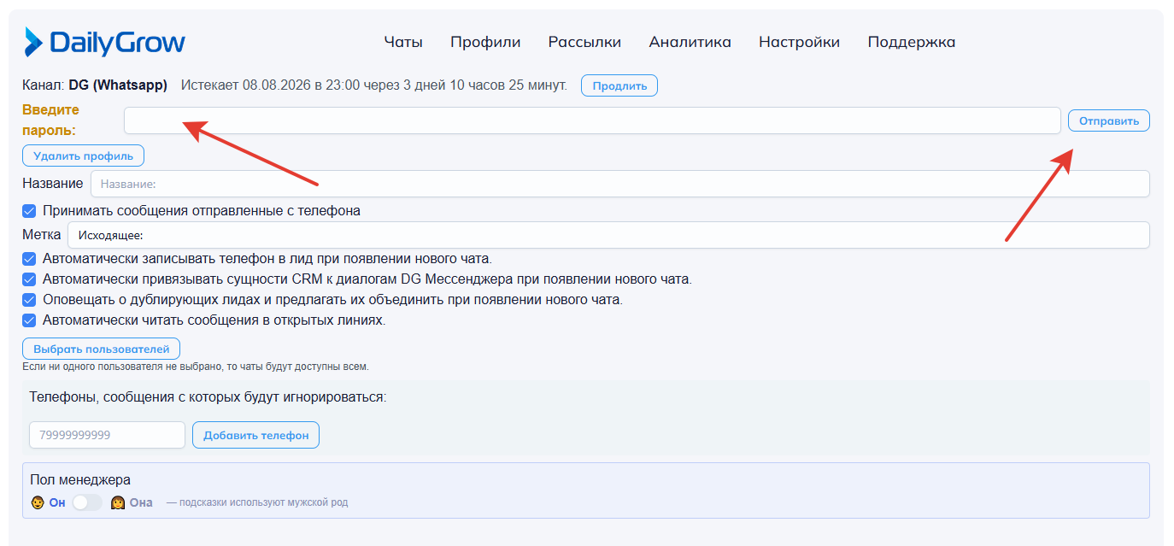Open the Аналитика section

tap(690, 42)
